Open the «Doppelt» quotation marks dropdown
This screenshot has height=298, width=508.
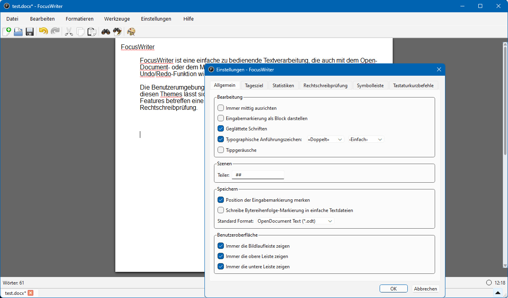(x=325, y=139)
